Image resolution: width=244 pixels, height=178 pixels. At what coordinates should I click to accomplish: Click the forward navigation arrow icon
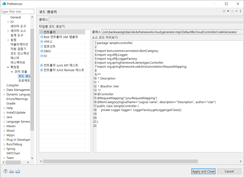[x=232, y=11]
